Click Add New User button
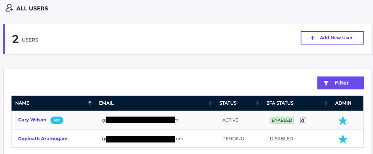Viewport: 373px width, 154px height. point(332,38)
